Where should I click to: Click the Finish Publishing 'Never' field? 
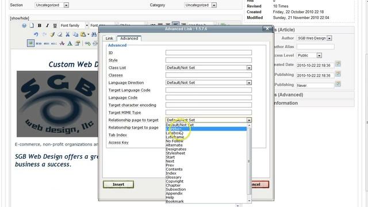coord(315,86)
